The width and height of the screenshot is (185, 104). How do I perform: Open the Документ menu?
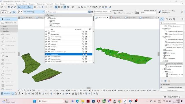(x=32, y=4)
